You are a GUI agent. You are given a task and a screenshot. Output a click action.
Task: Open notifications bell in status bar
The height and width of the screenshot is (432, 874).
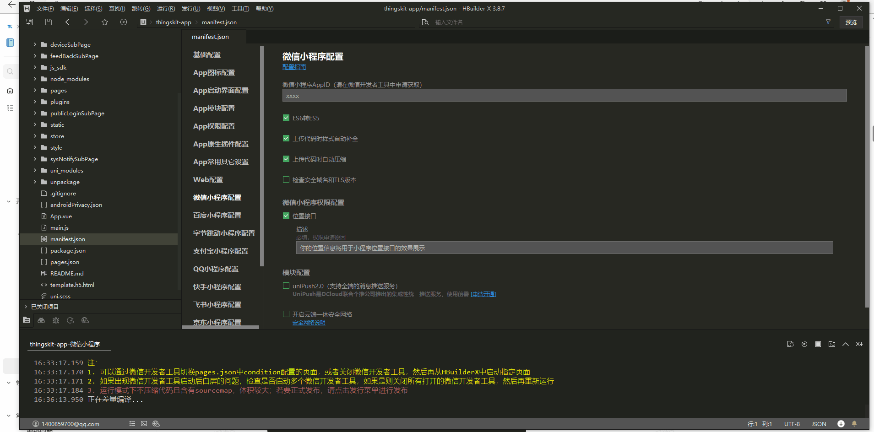854,424
